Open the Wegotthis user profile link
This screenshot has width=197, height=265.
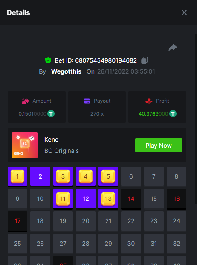tap(67, 71)
